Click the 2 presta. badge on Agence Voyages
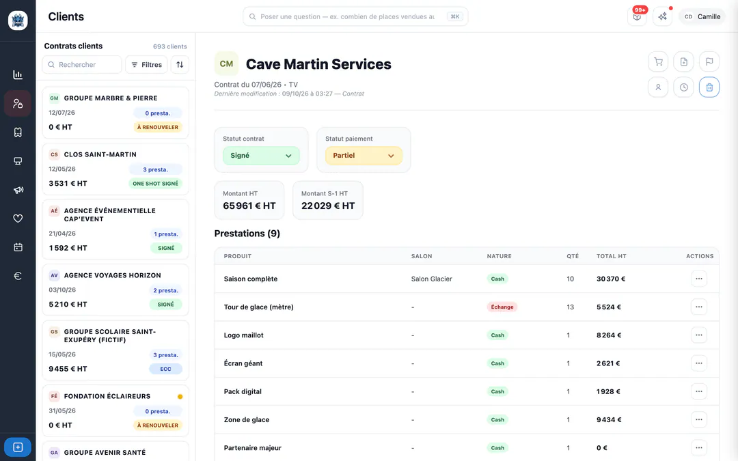The image size is (738, 461). pos(165,290)
